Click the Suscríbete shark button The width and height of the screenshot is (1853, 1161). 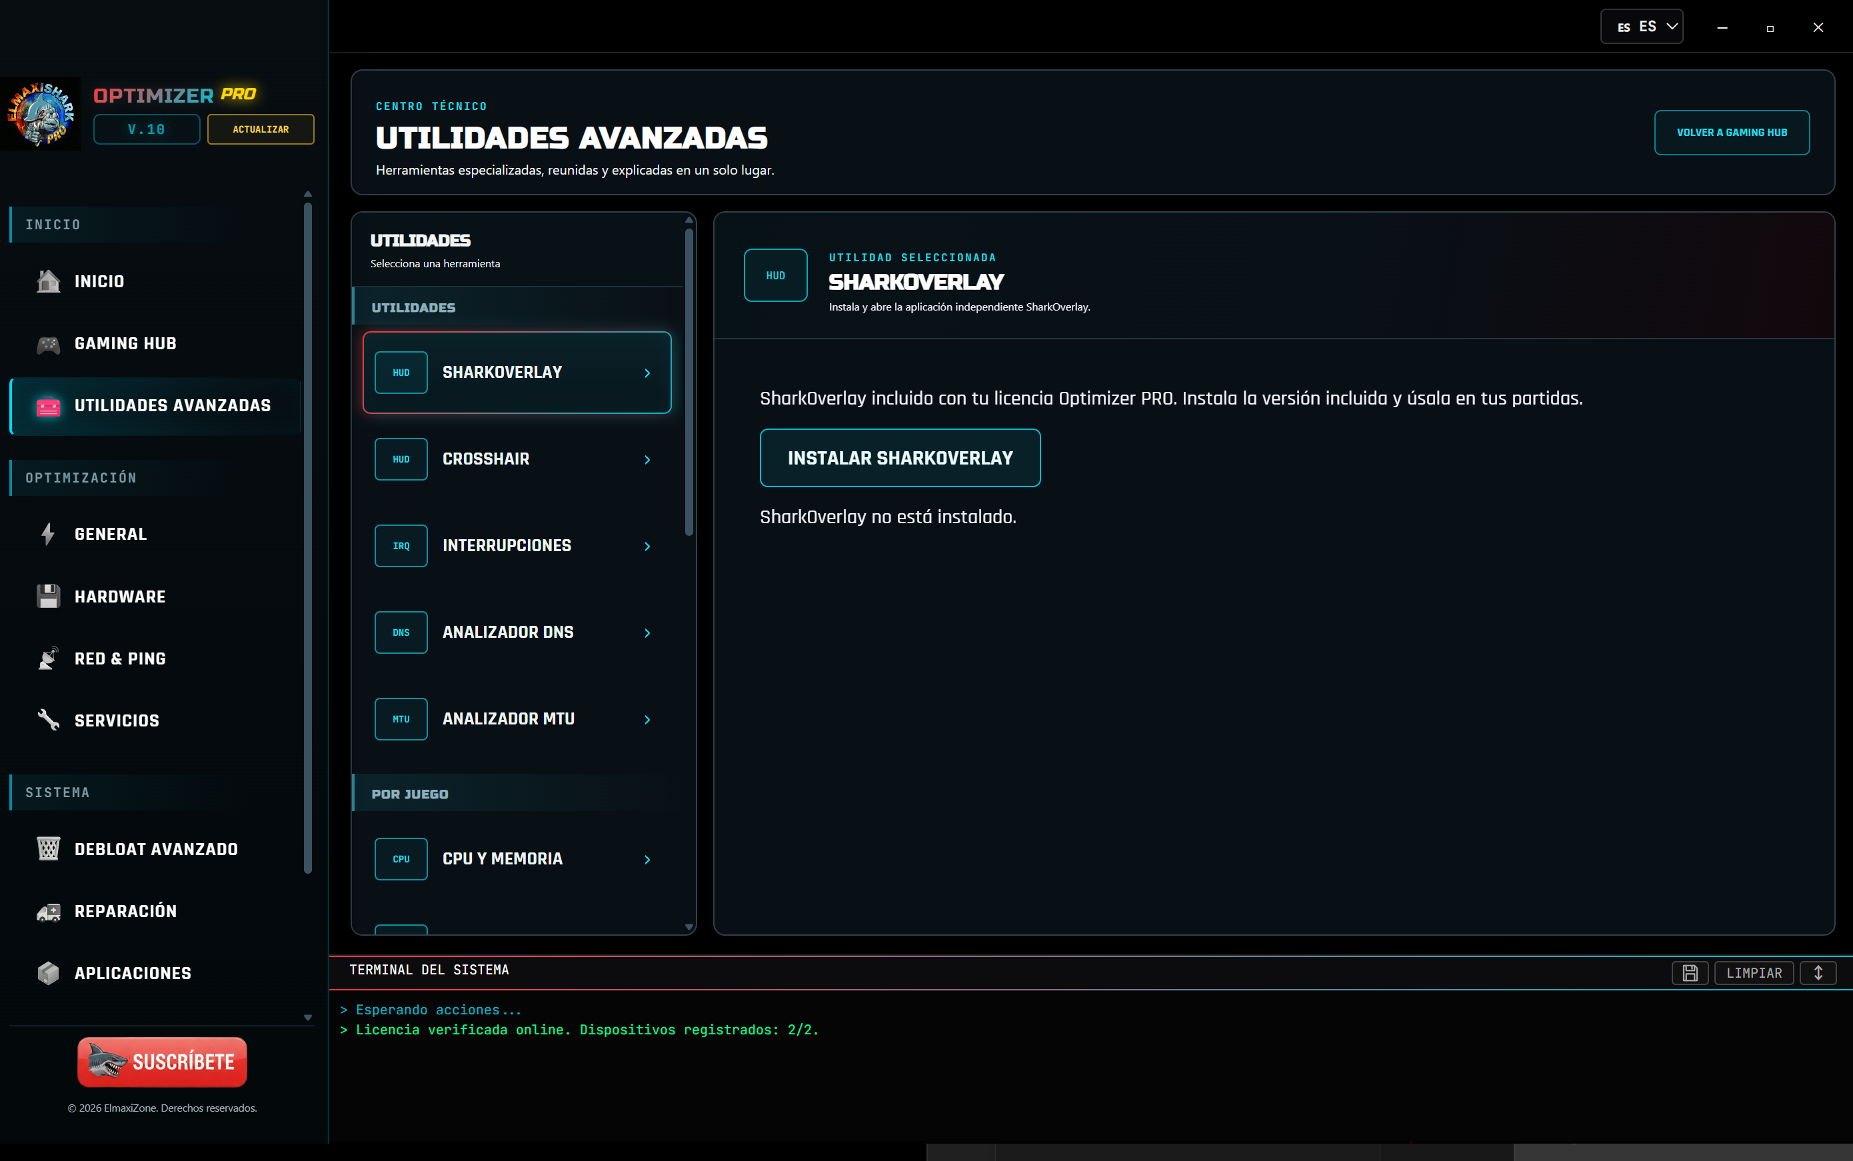coord(162,1062)
